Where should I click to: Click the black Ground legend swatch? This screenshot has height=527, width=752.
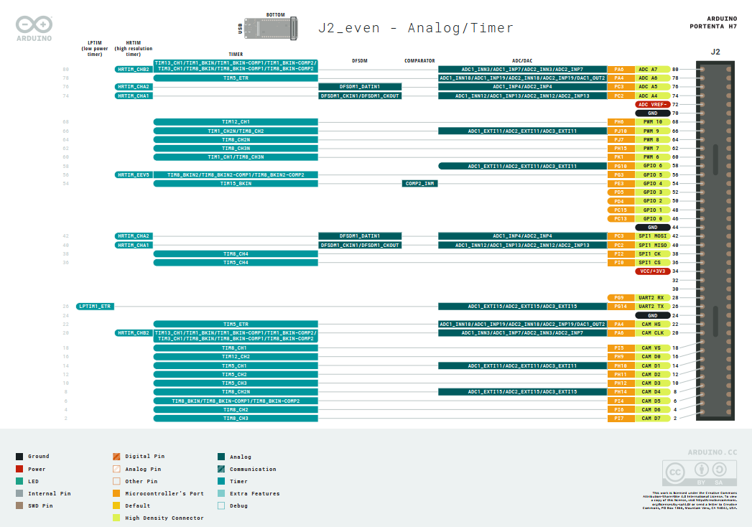tap(19, 457)
